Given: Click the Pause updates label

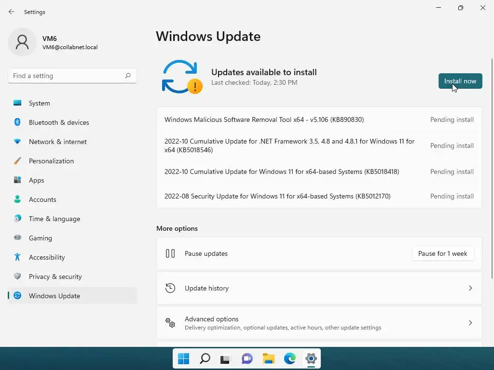Looking at the screenshot, I should [x=206, y=253].
